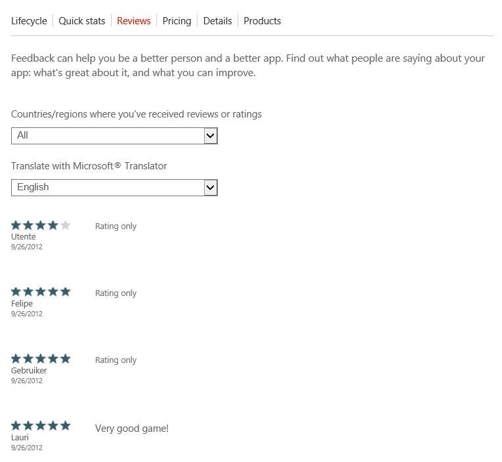Click the fifth star of Gebruiker's rating
This screenshot has height=462, width=502.
tap(65, 359)
